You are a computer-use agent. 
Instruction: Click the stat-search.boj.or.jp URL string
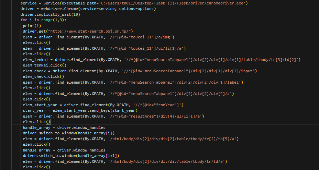click(94, 31)
